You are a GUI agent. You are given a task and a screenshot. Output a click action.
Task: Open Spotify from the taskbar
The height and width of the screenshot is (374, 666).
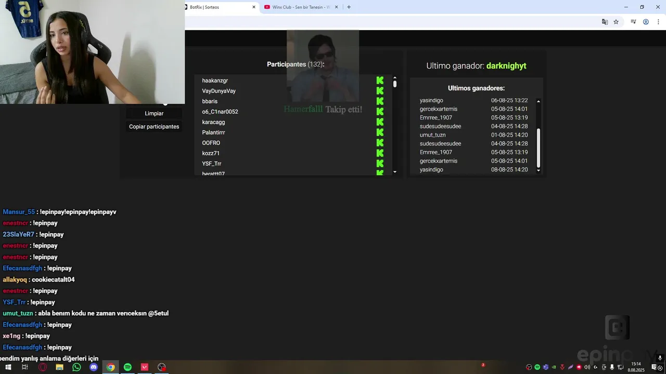click(127, 367)
